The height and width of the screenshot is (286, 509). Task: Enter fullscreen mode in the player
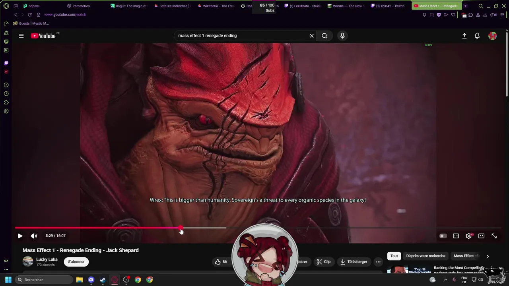point(494,236)
